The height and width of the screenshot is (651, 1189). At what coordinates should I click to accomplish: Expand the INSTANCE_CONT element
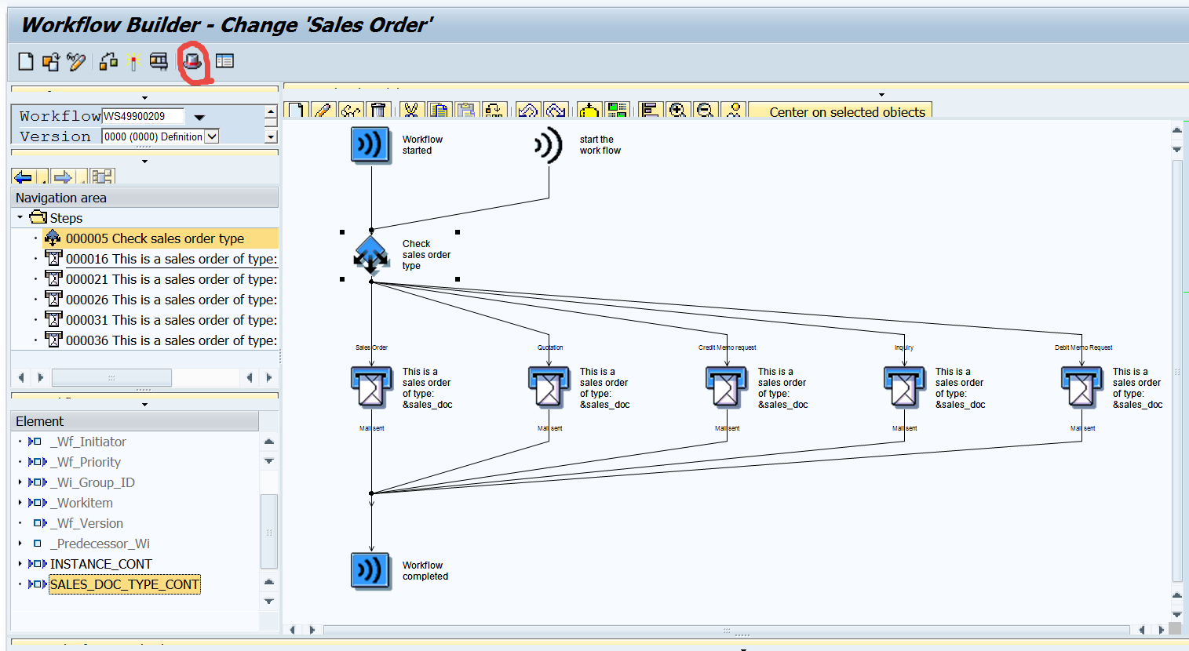click(20, 563)
